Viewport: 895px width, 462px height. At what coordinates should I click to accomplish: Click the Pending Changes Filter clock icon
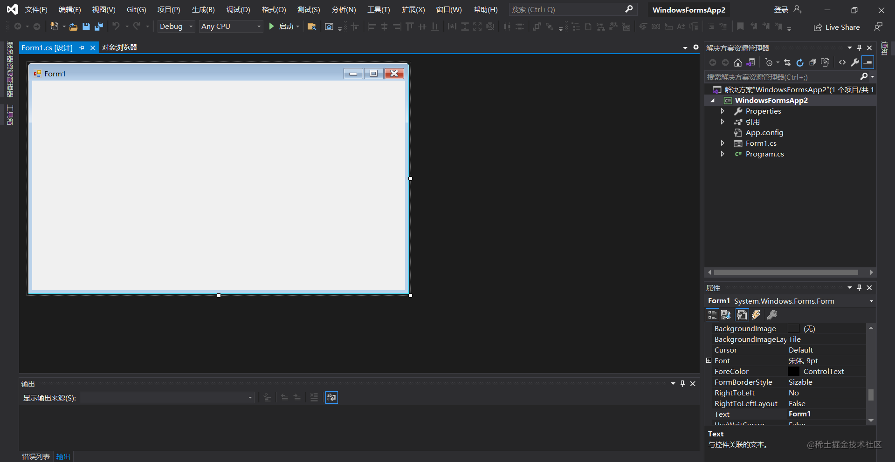click(x=769, y=62)
